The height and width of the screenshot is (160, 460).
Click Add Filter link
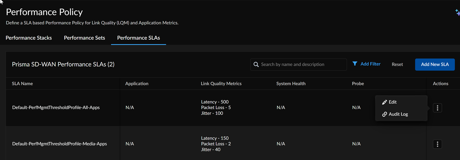pos(370,64)
